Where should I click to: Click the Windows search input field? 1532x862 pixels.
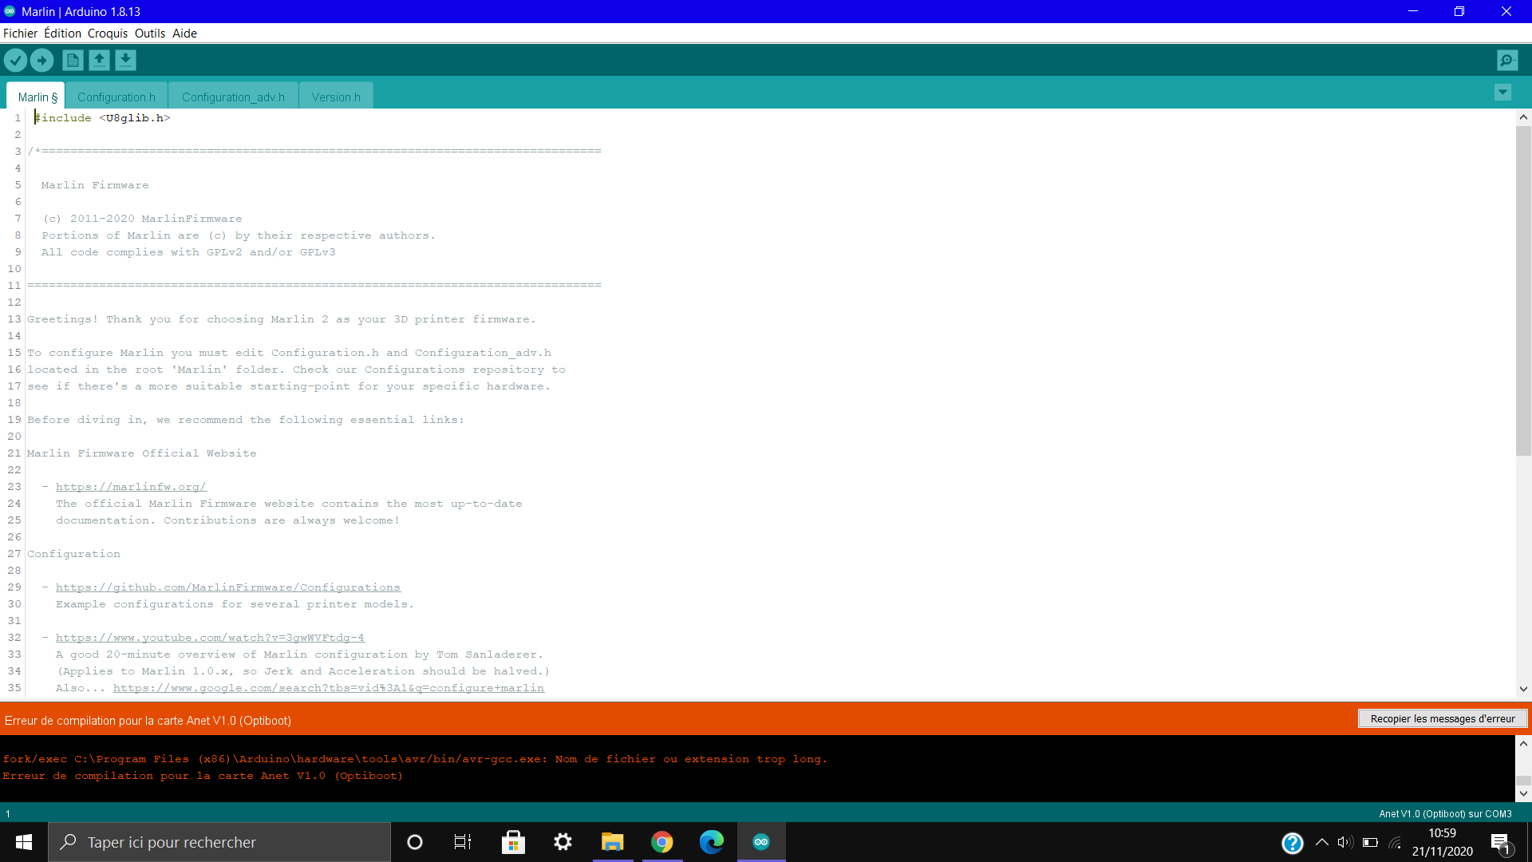click(219, 842)
